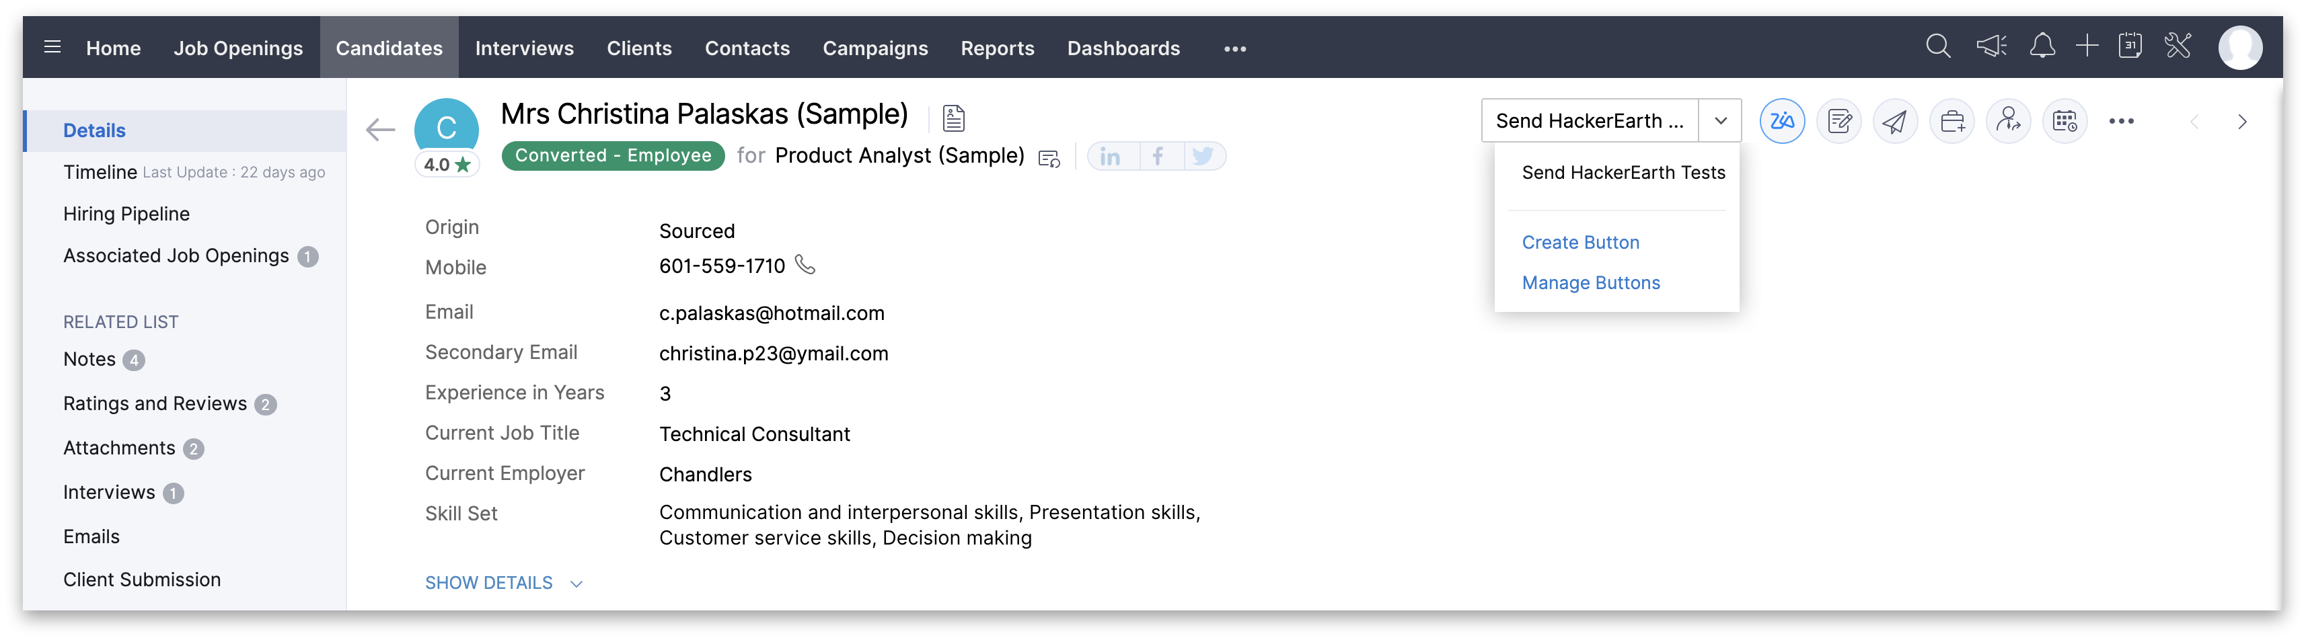2306x640 pixels.
Task: Click the LinkedIn social profile icon
Action: tap(1110, 157)
